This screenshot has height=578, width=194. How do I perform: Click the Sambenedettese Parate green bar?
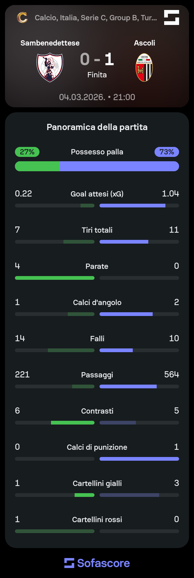(x=55, y=278)
